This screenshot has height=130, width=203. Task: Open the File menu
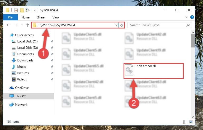(10, 17)
